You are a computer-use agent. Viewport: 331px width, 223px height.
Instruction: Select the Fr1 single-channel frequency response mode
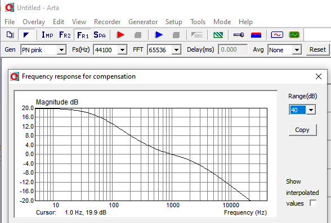(83, 35)
